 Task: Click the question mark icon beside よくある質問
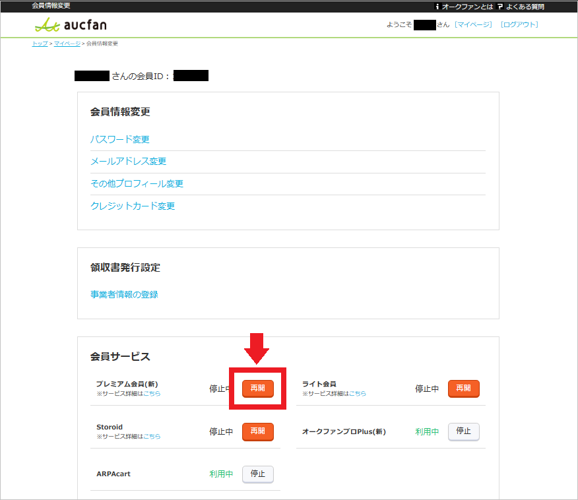[x=500, y=6]
